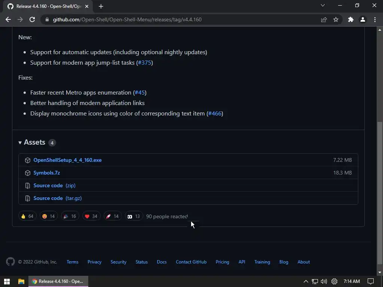Click package icon beside OpenShellSetup exe

tap(28, 160)
